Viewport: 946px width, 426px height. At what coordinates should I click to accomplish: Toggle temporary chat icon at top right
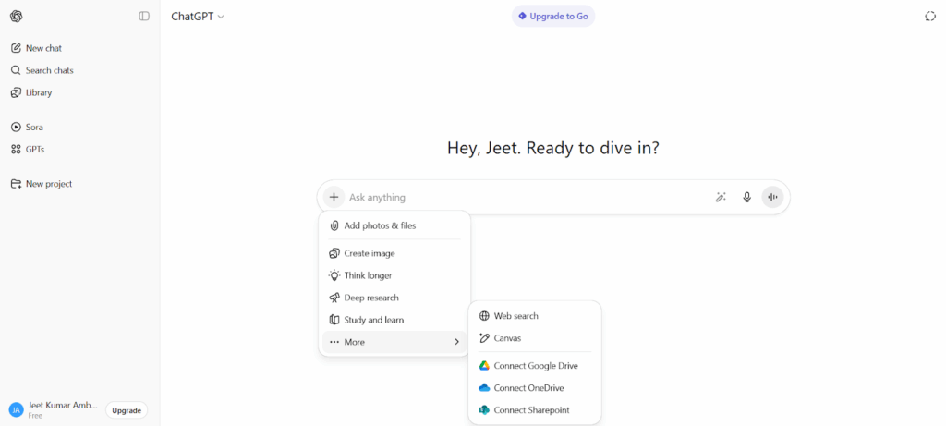click(930, 16)
